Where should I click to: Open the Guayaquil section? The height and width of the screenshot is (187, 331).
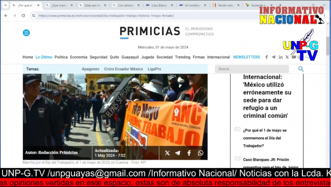click(130, 57)
